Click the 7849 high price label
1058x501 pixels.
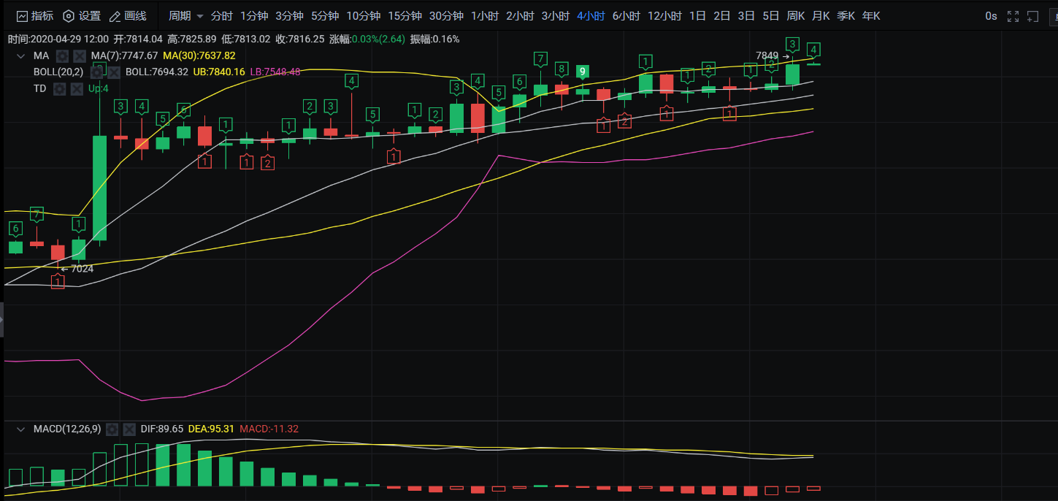pos(767,56)
